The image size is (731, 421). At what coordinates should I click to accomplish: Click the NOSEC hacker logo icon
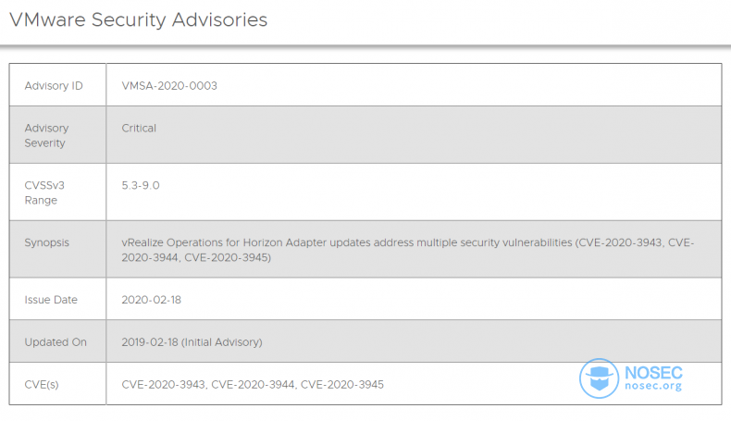599,378
